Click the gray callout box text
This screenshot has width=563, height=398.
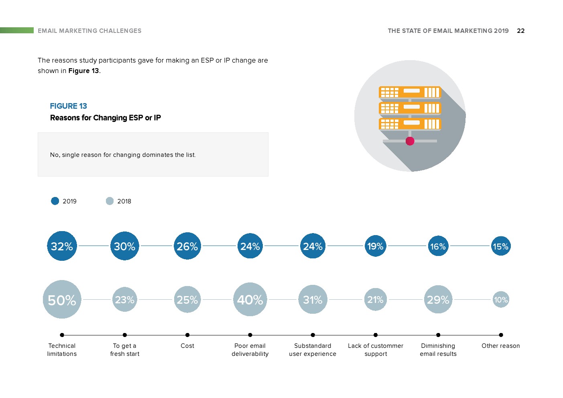(x=123, y=155)
